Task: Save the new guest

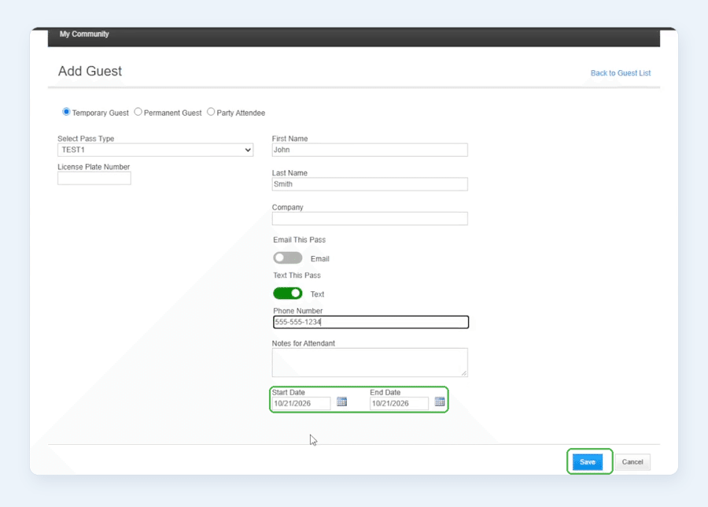Action: [588, 462]
